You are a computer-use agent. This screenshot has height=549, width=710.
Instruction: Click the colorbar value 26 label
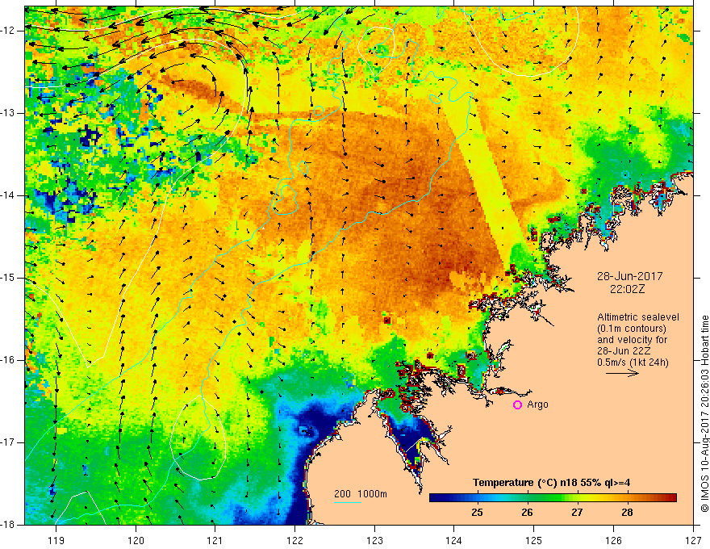[x=527, y=513]
